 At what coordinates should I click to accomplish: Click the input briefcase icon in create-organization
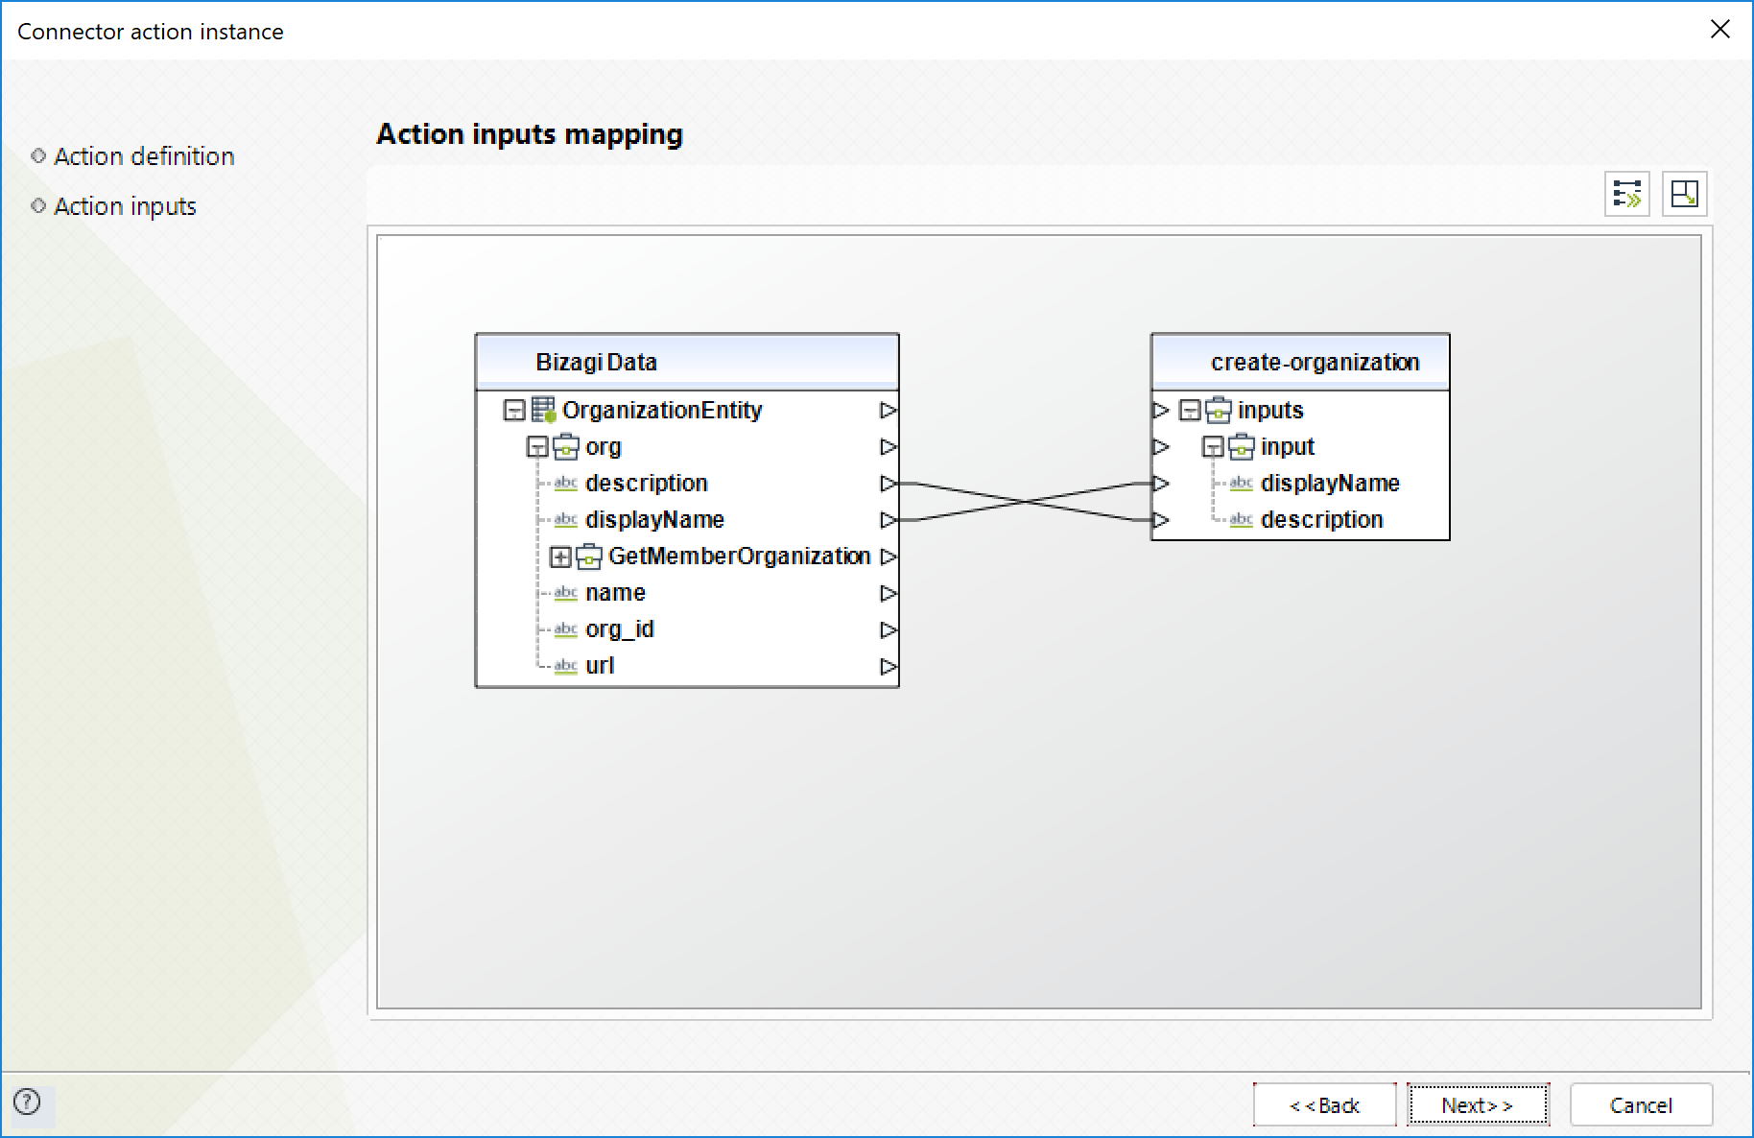[1242, 446]
